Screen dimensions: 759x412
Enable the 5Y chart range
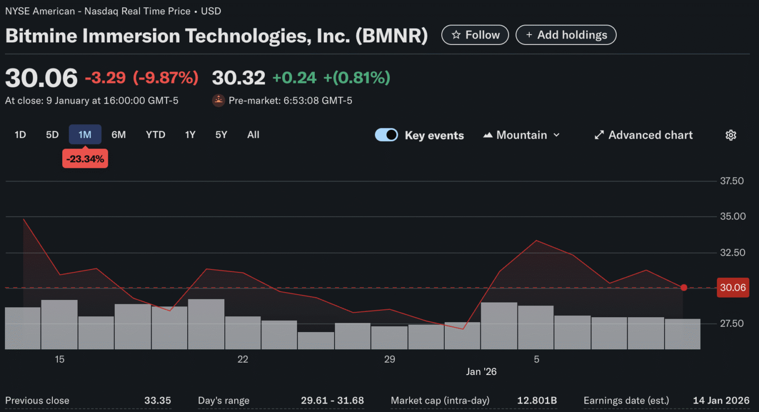[221, 134]
